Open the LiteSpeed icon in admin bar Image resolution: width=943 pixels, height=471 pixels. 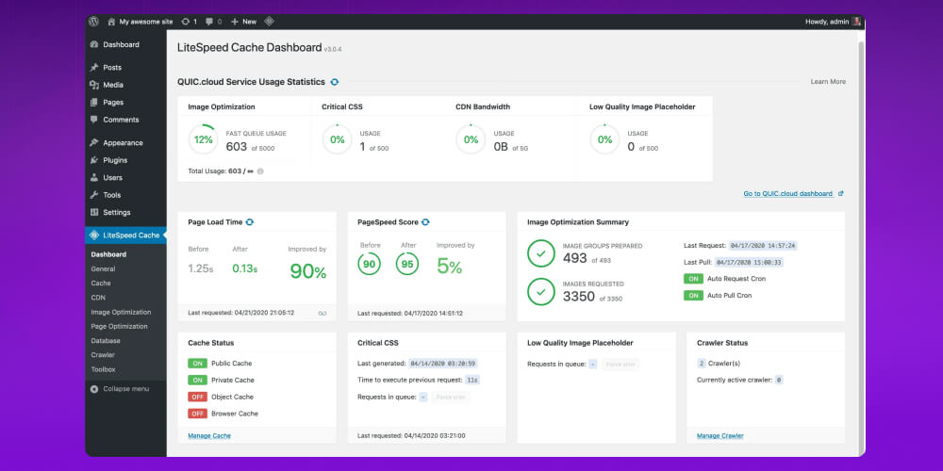point(269,21)
